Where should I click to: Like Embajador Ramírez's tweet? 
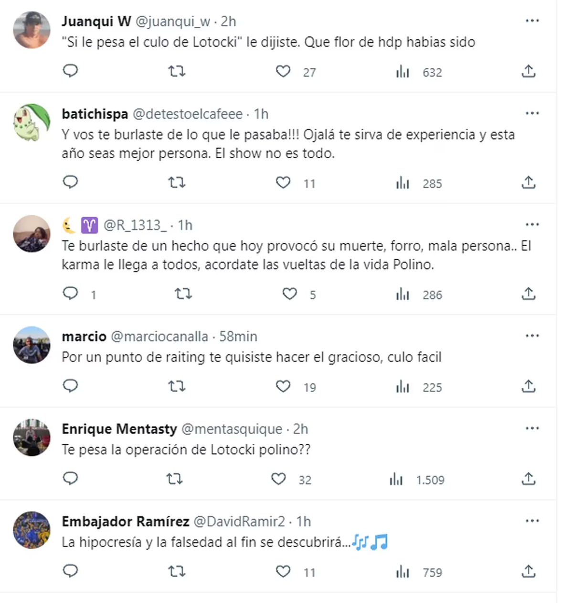pyautogui.click(x=283, y=571)
